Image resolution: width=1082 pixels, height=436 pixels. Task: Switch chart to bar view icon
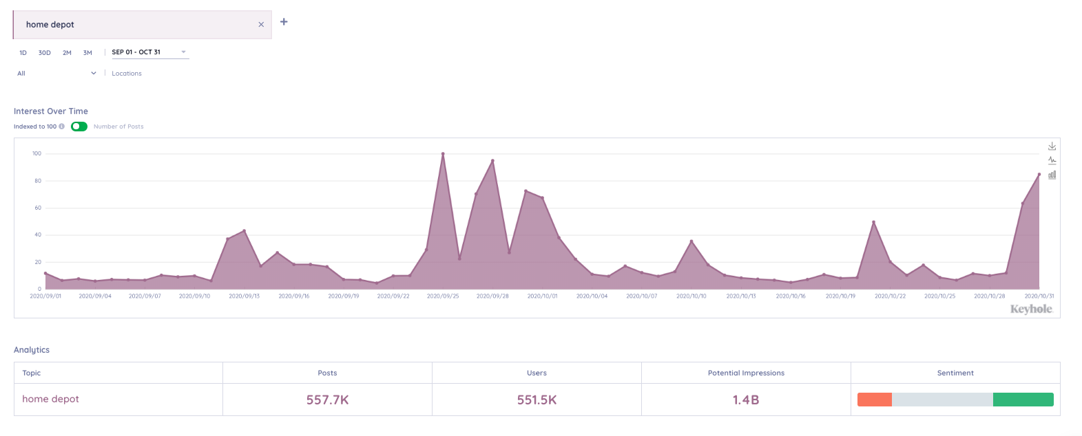pyautogui.click(x=1052, y=175)
